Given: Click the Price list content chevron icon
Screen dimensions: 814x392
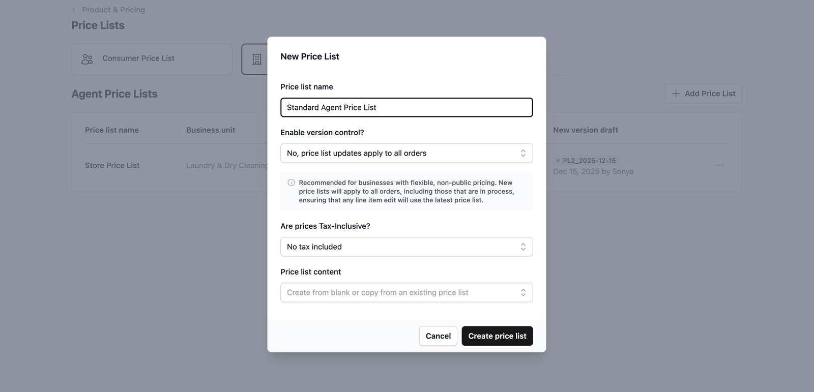Looking at the screenshot, I should (x=522, y=292).
